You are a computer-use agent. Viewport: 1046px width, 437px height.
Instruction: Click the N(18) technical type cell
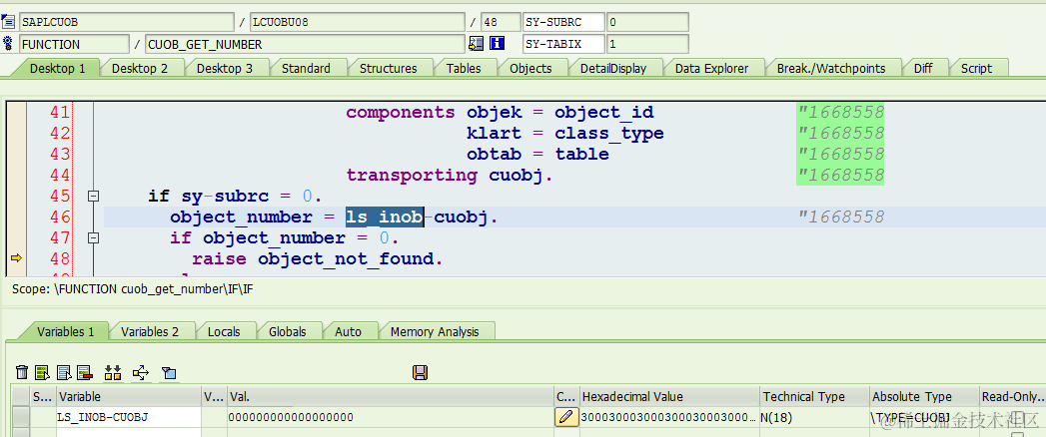click(x=814, y=418)
